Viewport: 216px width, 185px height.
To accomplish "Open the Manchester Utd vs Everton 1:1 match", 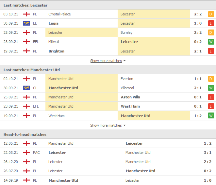I will point(108,79).
